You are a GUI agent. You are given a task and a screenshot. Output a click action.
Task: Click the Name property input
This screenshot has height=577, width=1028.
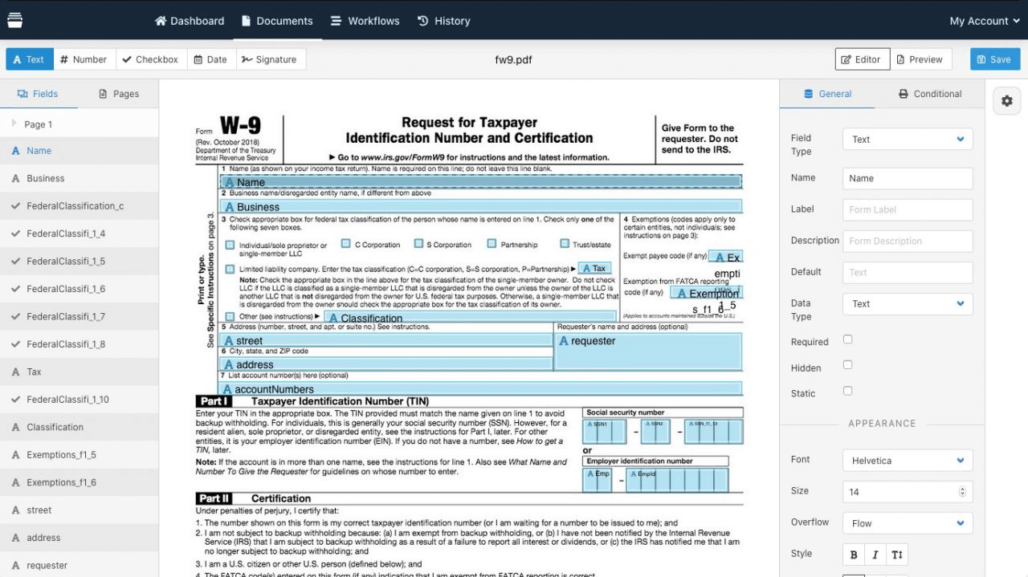pos(908,178)
